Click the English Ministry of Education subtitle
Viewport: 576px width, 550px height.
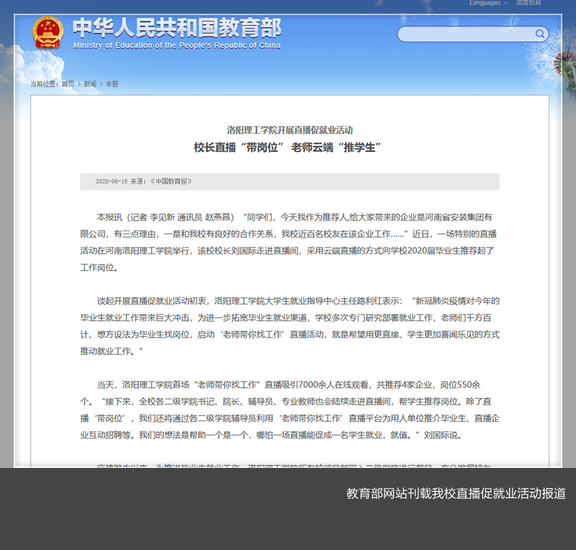pyautogui.click(x=176, y=45)
